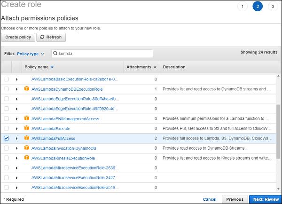The image size is (282, 204).
Task: Click the policy icon beside AWSLambdaENIManagementAccess
Action: click(x=26, y=119)
